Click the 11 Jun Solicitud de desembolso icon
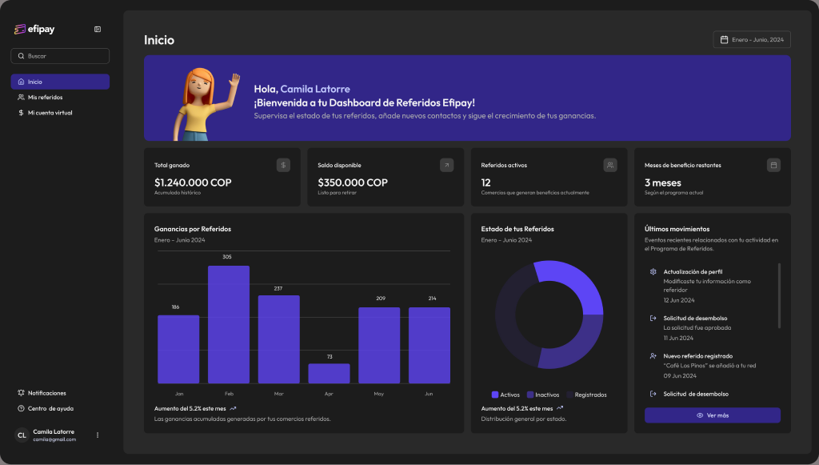This screenshot has height=465, width=819. (653, 319)
